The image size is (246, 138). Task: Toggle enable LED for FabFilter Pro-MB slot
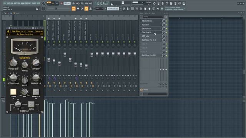pos(167,55)
